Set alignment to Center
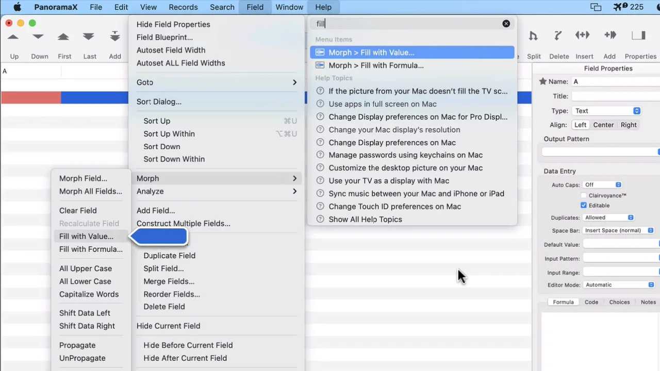Screen dimensions: 660x371 pos(603,125)
